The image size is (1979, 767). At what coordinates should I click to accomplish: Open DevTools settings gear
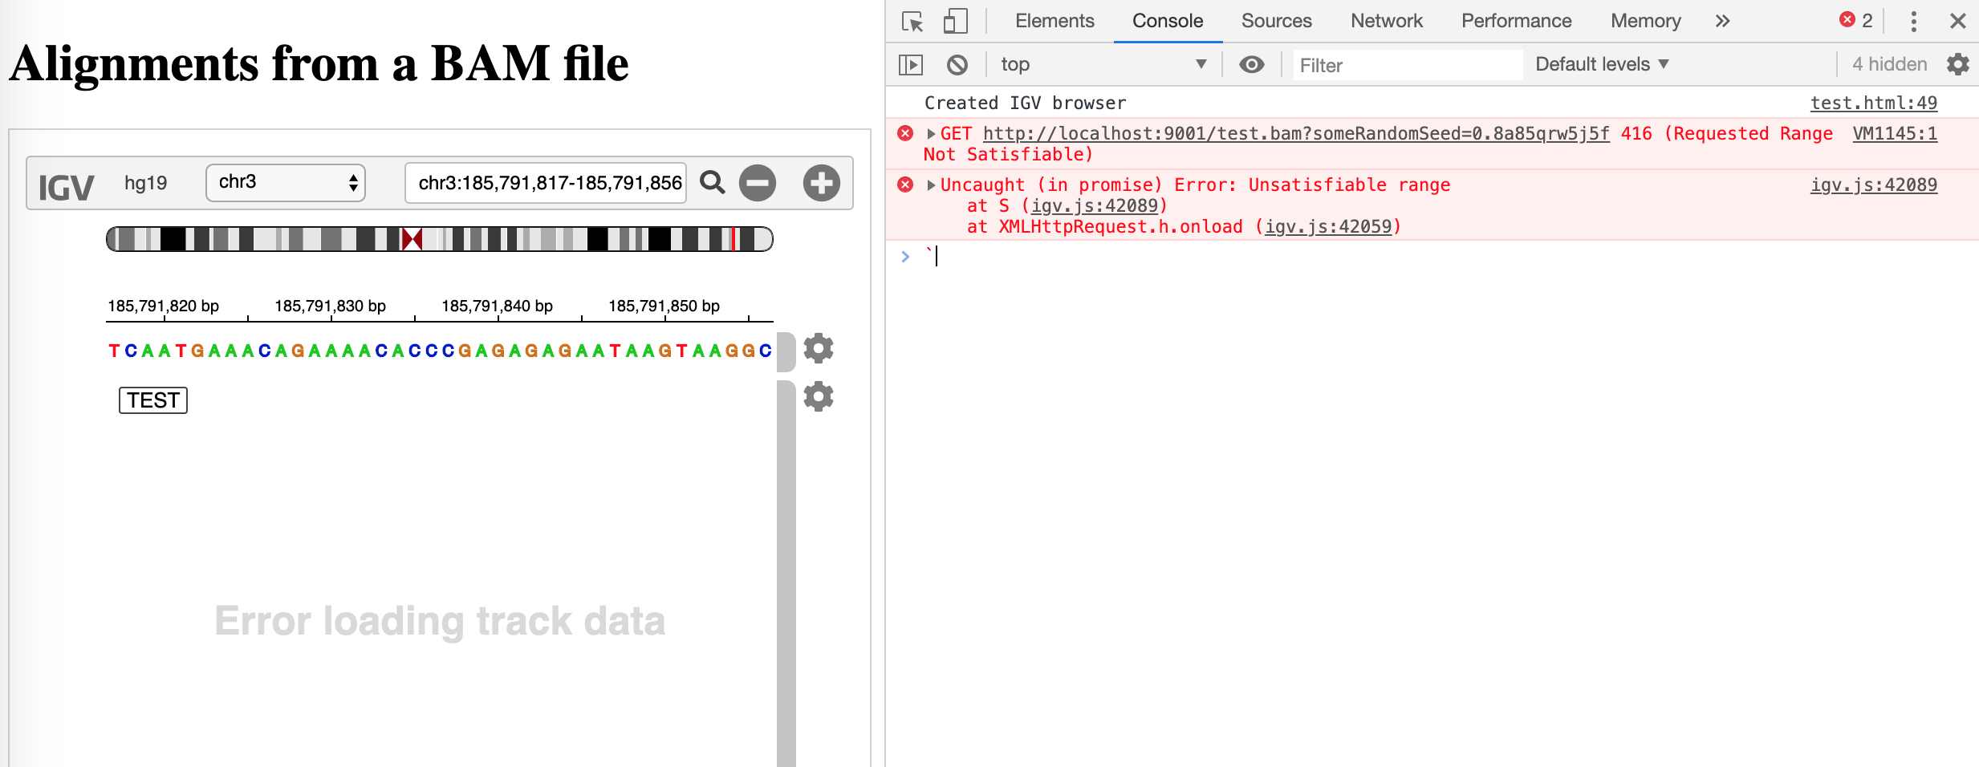(1959, 64)
